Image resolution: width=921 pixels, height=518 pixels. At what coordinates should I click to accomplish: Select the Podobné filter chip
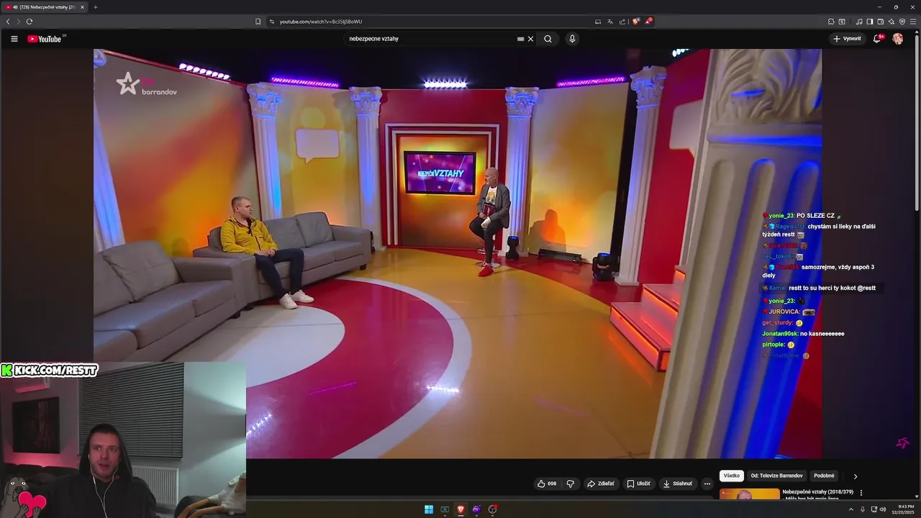pyautogui.click(x=824, y=476)
